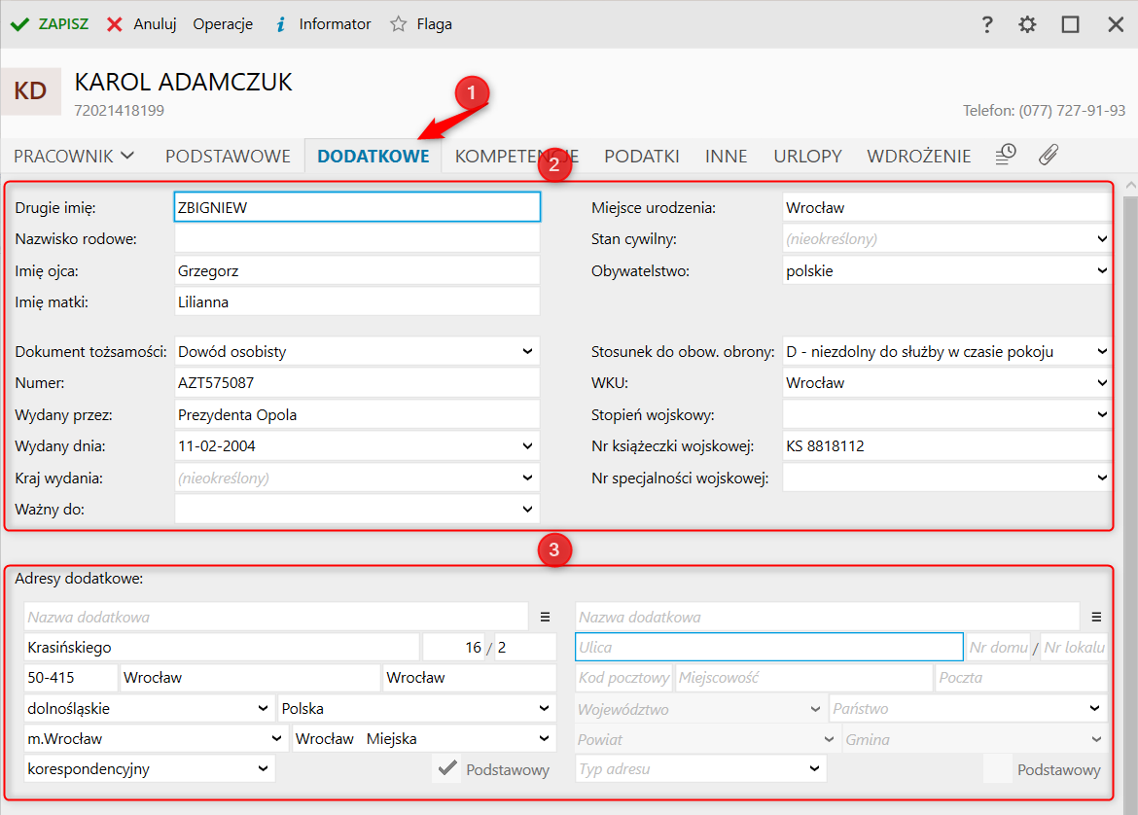The image size is (1138, 815).
Task: Switch to the PODATKI tab
Action: click(x=642, y=156)
